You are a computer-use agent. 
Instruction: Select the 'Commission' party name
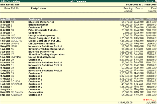pos(36,92)
